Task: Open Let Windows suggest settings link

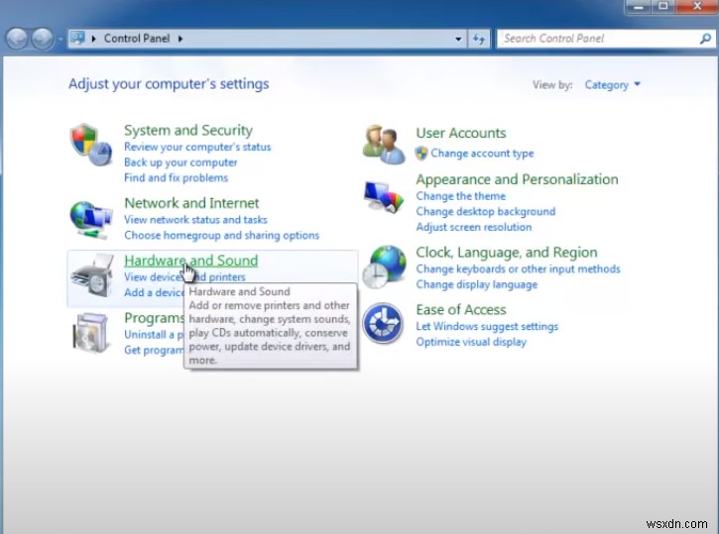Action: [x=486, y=326]
